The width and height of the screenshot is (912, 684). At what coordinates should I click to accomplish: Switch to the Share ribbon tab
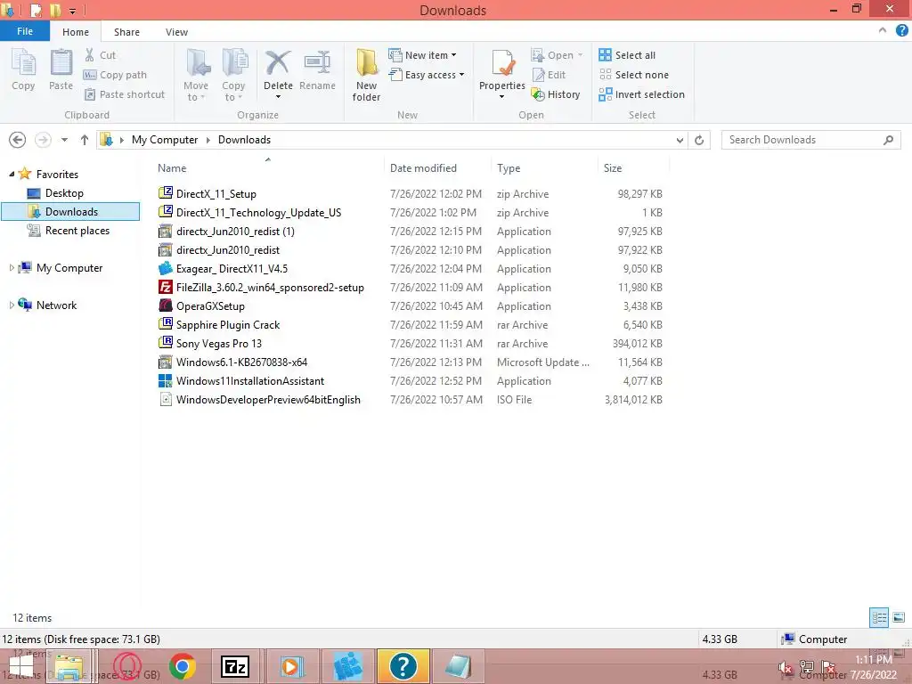(126, 32)
